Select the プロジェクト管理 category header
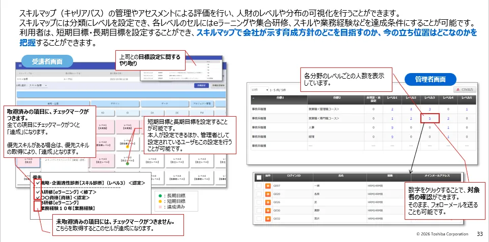Screen dimensions: 489x242 [x=202, y=102]
